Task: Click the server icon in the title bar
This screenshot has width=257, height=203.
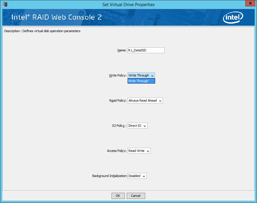Action: 4,4
